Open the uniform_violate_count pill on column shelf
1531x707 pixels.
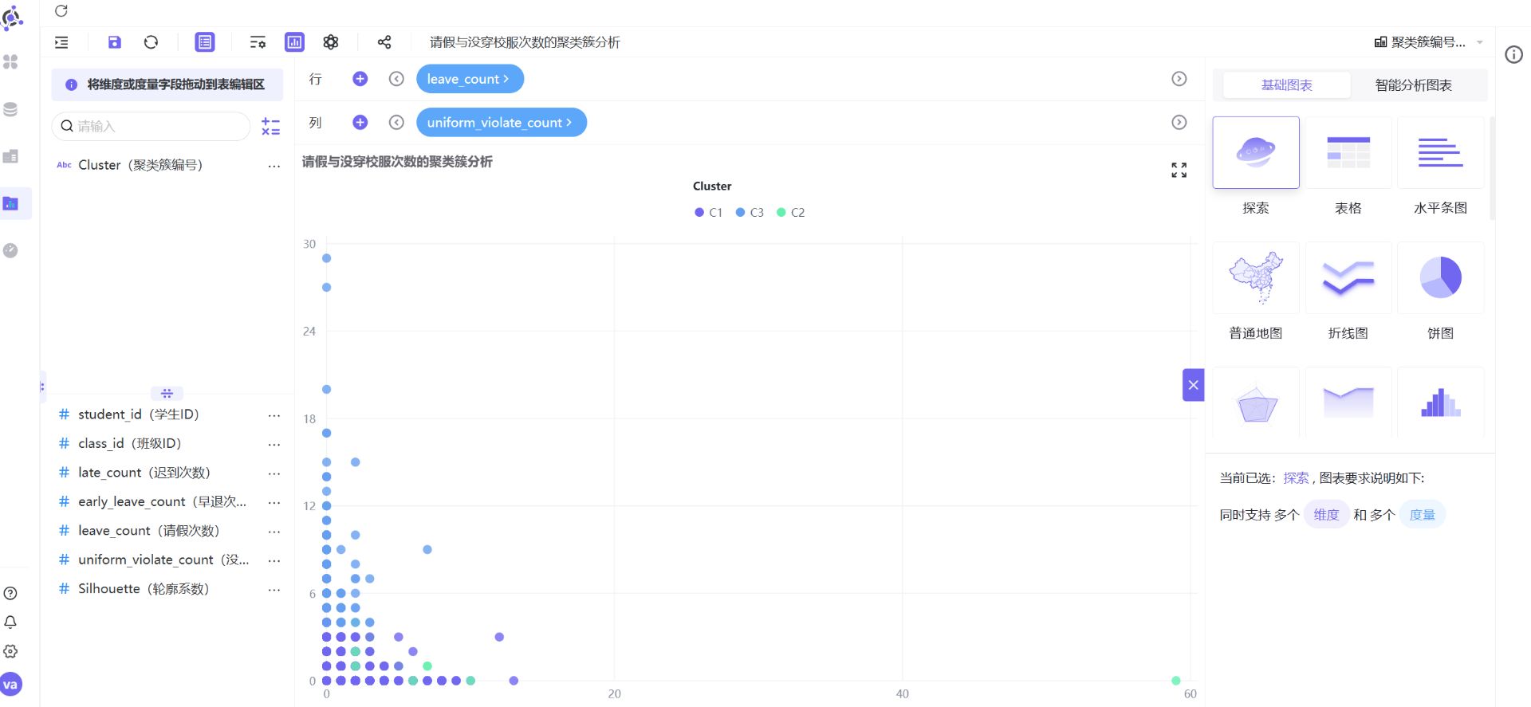[x=502, y=122]
